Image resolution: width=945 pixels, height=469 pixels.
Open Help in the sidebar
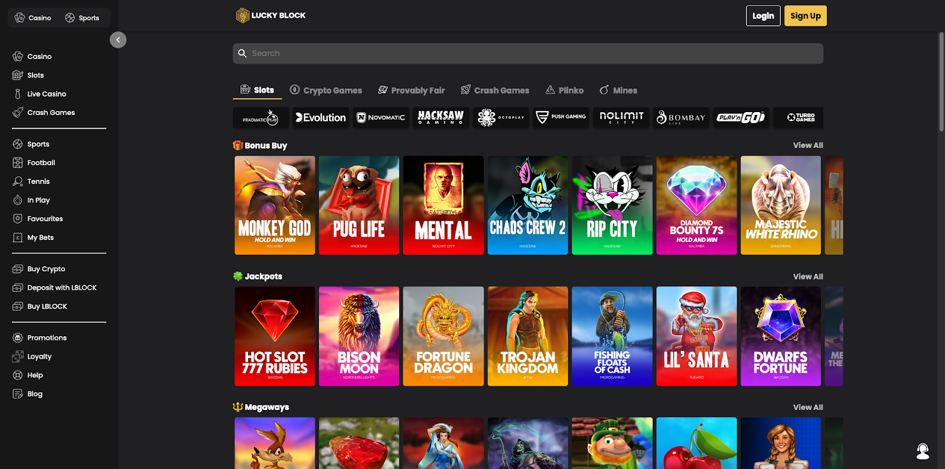(28, 375)
